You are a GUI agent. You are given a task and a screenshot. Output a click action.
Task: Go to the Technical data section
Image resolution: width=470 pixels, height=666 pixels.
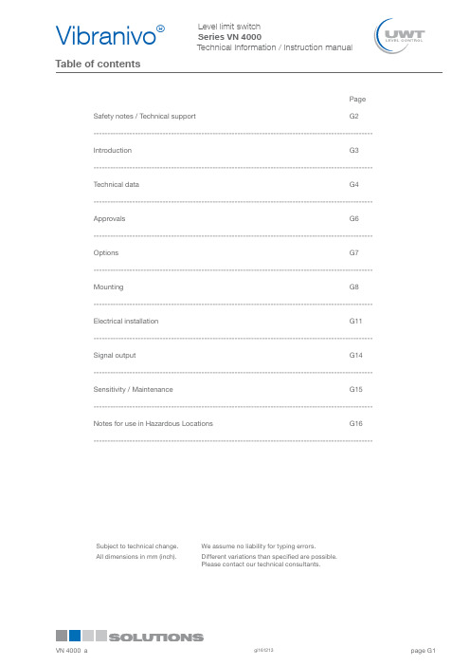point(117,184)
